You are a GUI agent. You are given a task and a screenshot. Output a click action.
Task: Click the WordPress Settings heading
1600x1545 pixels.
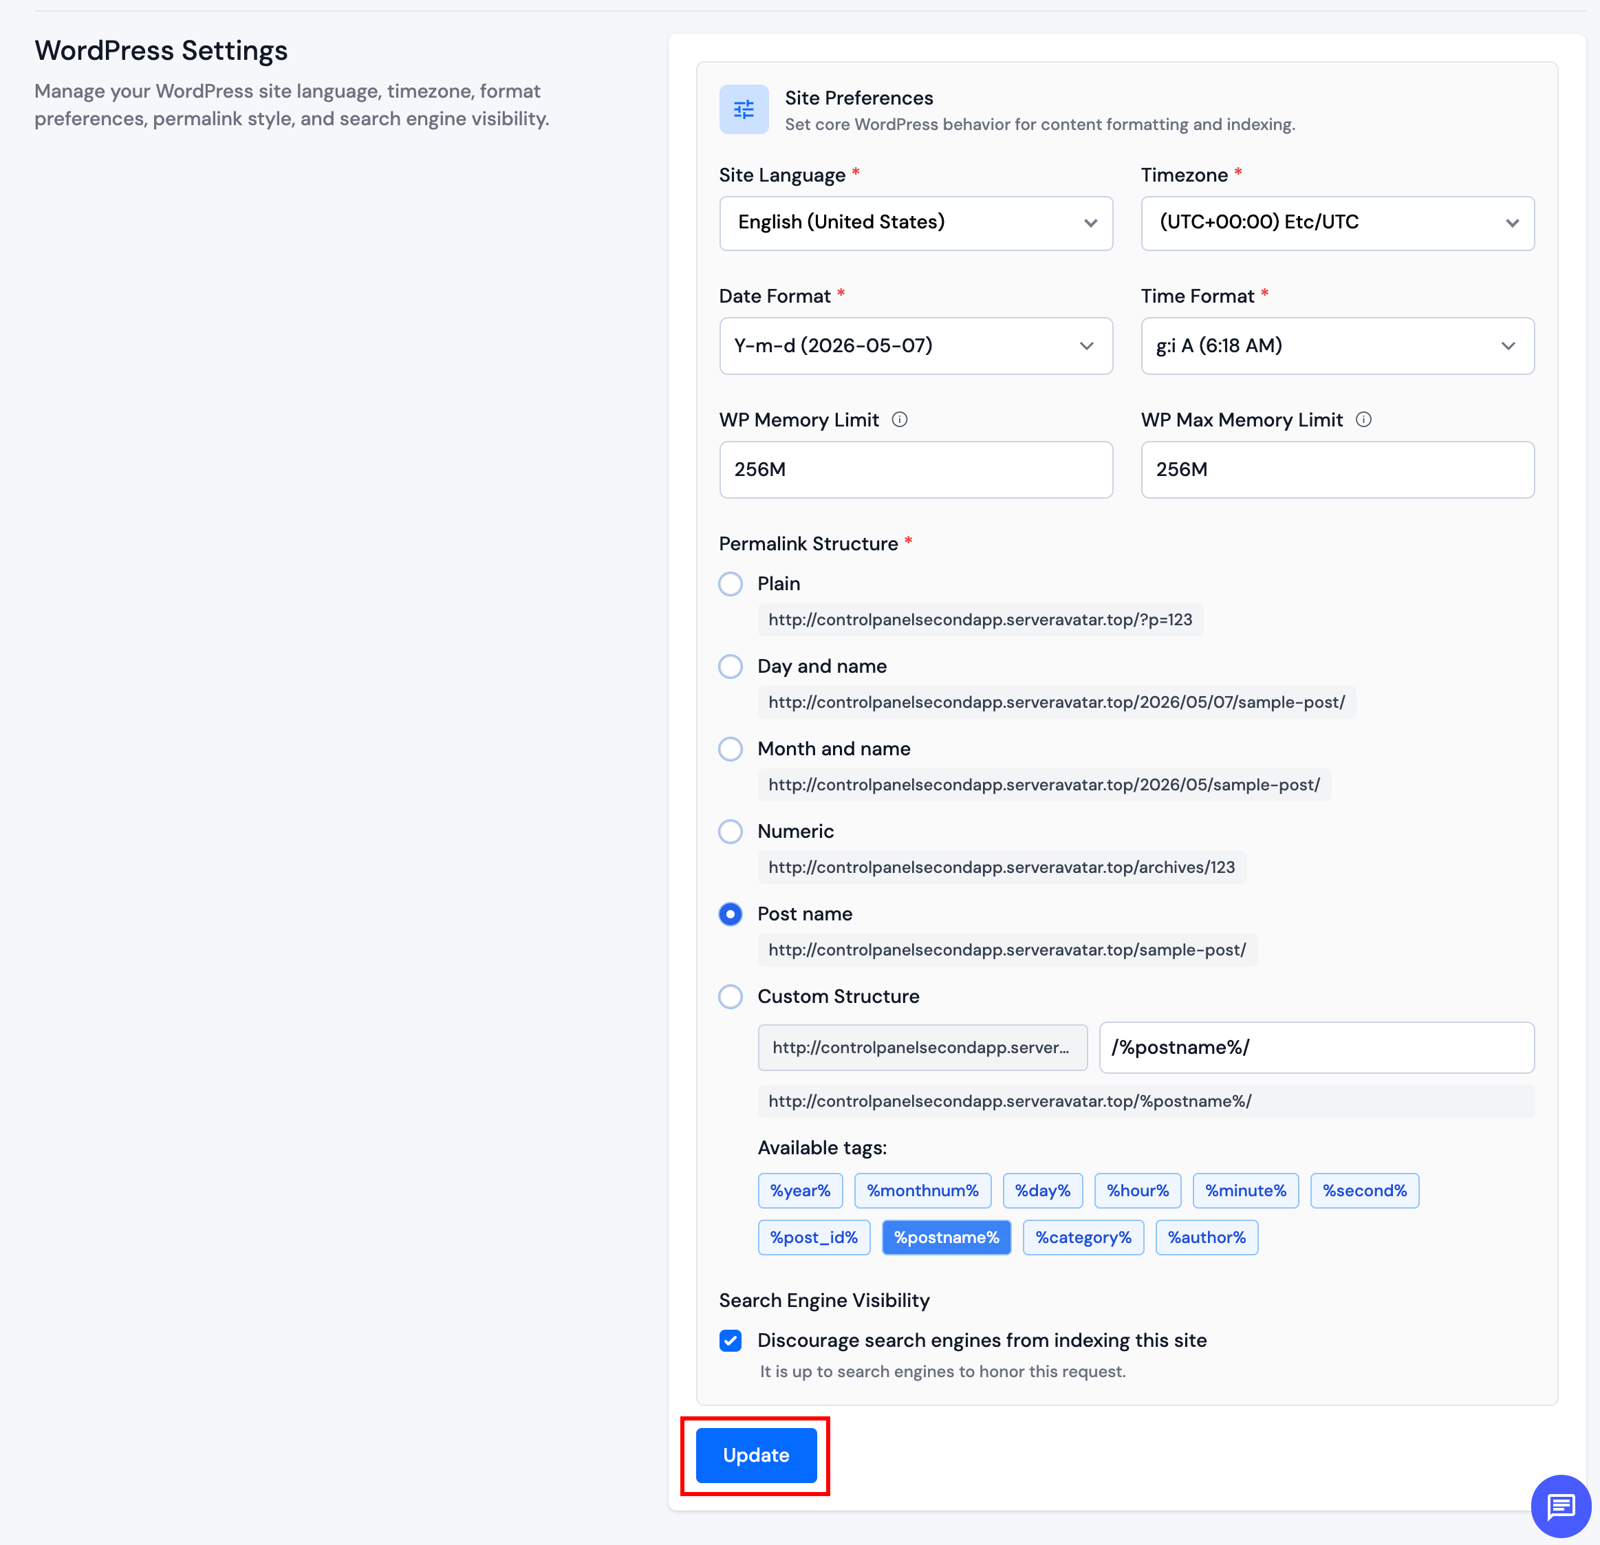point(161,51)
